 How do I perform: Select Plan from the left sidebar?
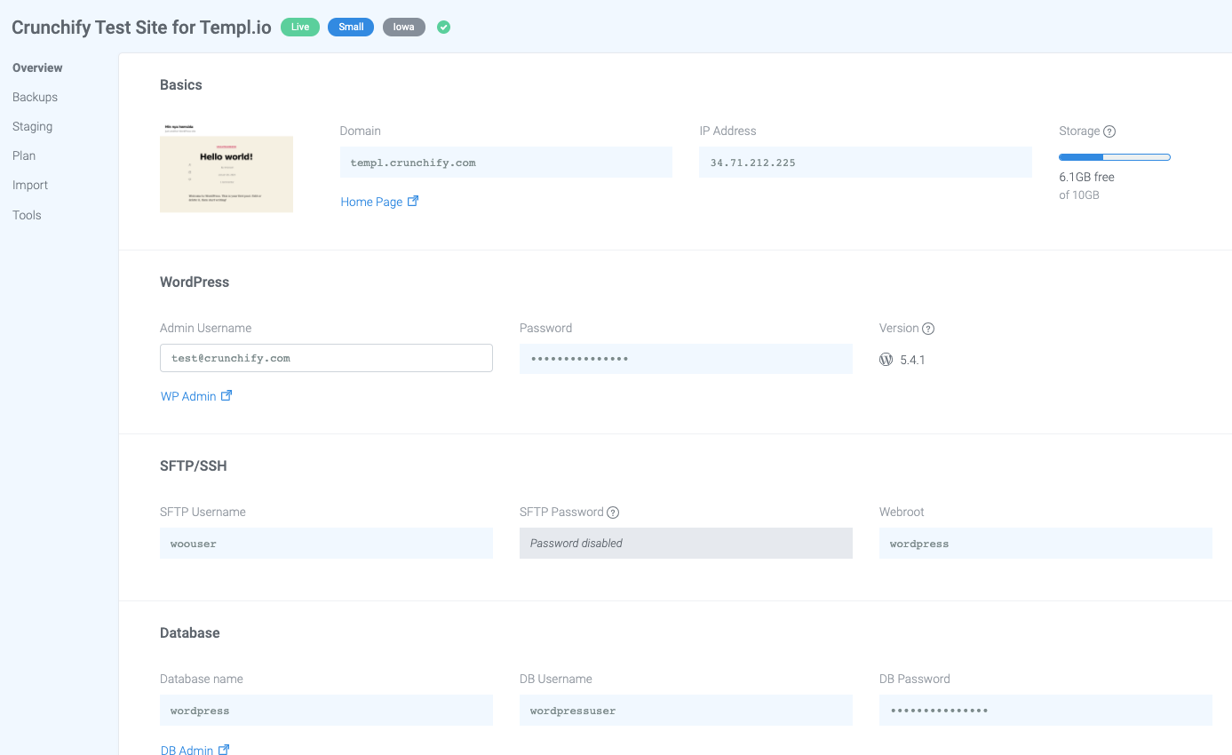[x=24, y=155]
